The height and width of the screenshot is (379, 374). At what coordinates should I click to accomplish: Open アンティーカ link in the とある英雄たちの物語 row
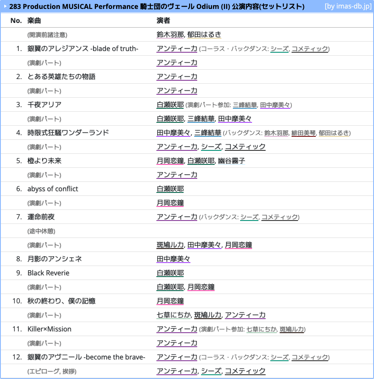[177, 76]
